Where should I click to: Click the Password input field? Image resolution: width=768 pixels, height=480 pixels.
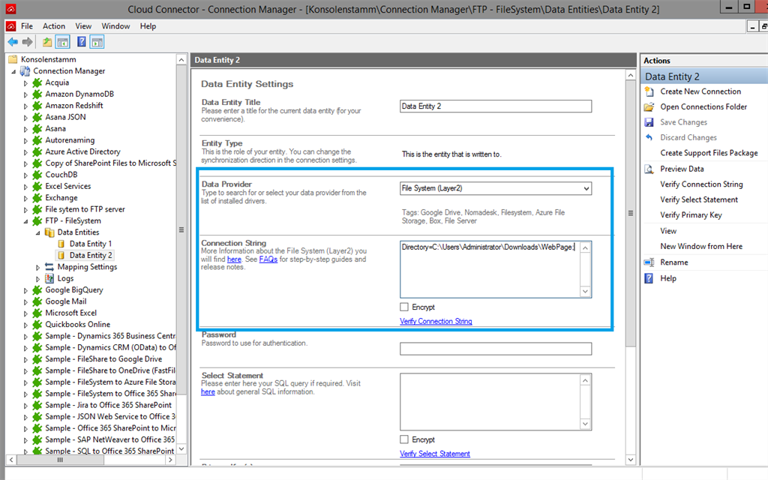495,349
